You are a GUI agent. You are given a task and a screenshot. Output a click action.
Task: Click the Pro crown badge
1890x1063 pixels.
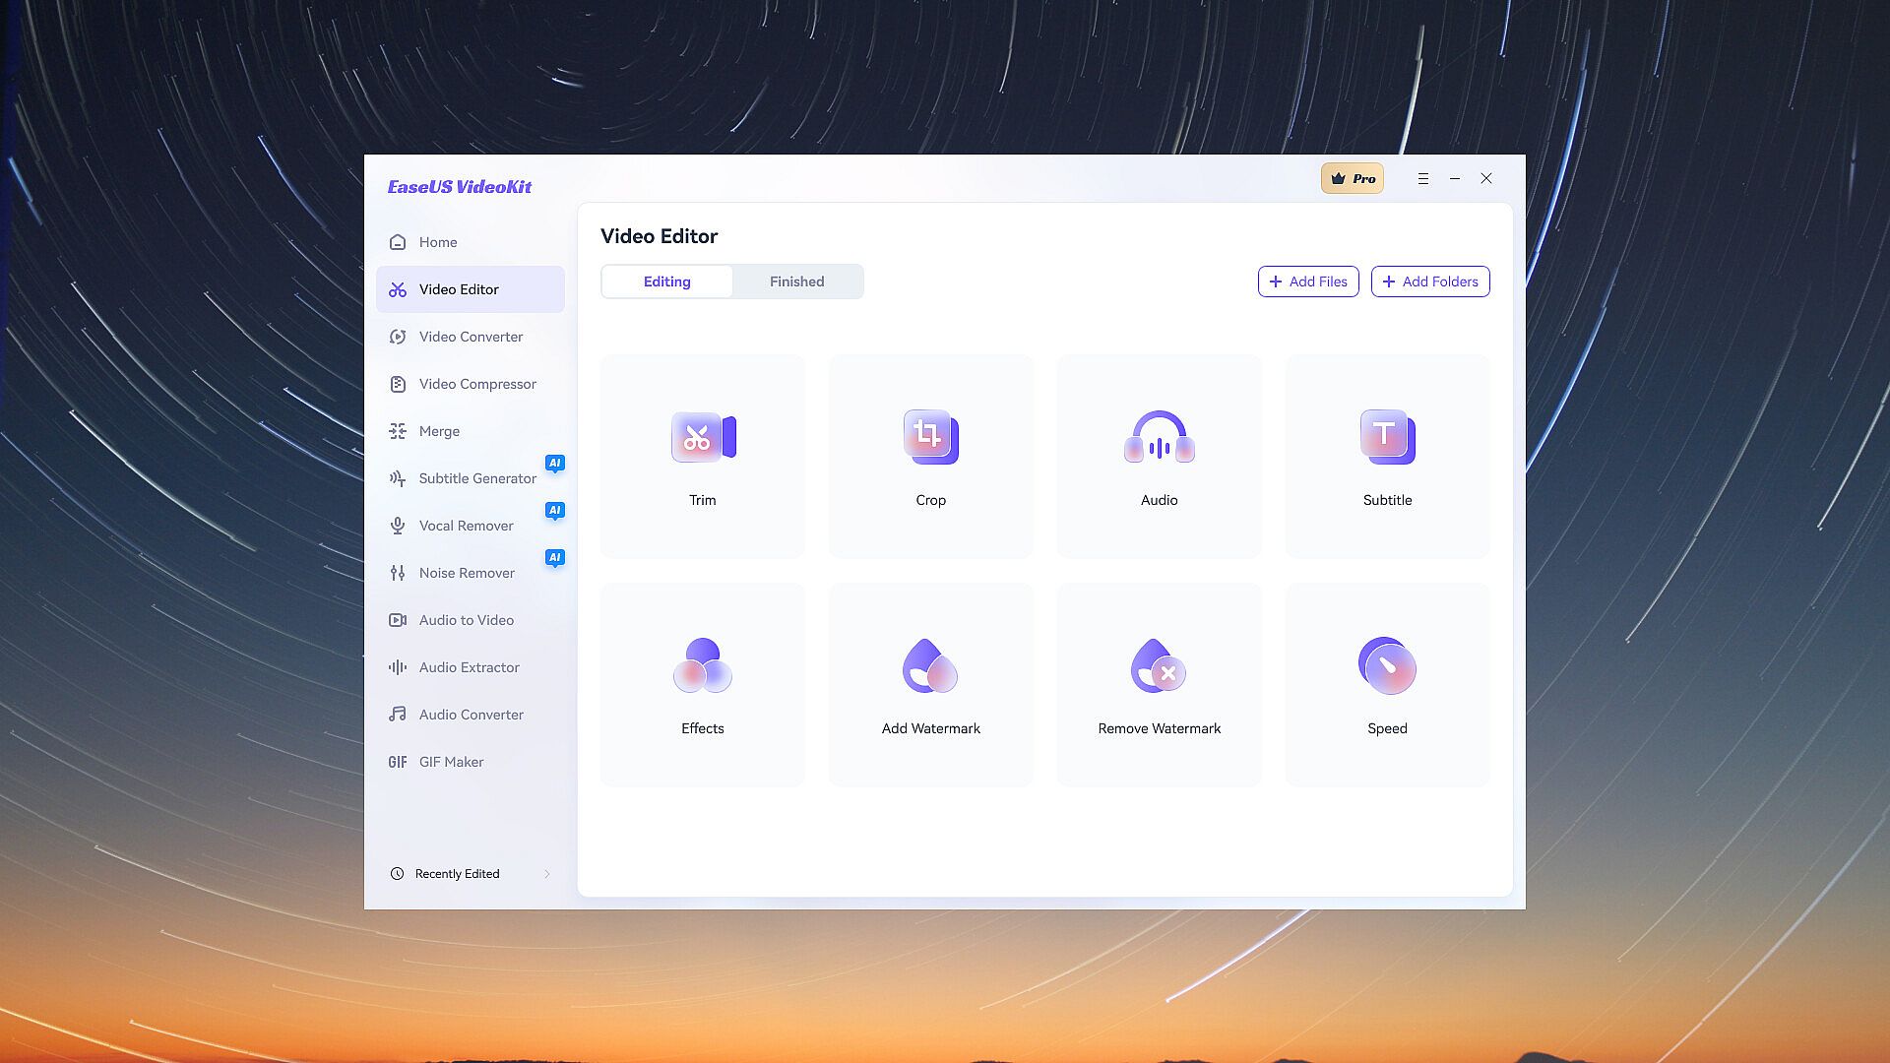point(1352,179)
